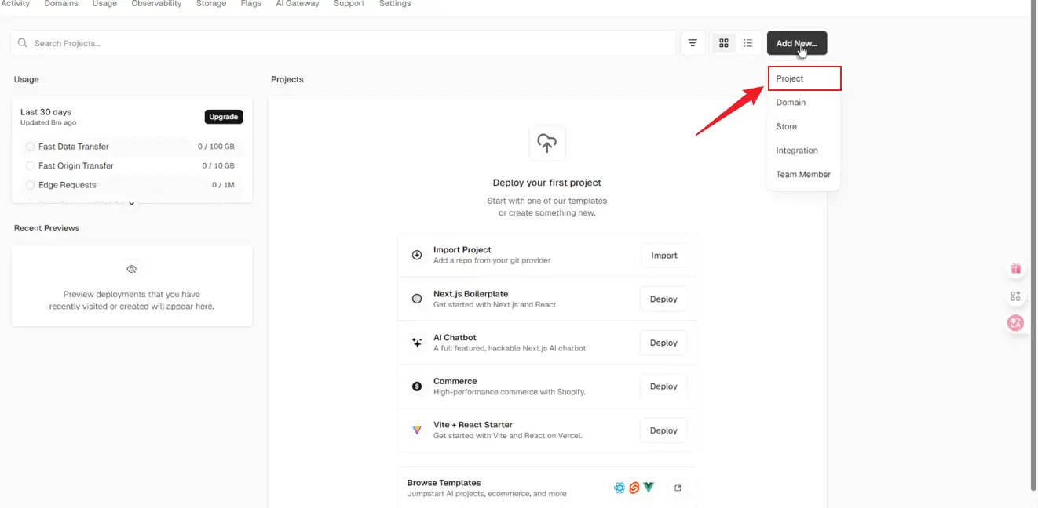Open Browse Templates external link icon
This screenshot has width=1038, height=508.
pos(678,488)
